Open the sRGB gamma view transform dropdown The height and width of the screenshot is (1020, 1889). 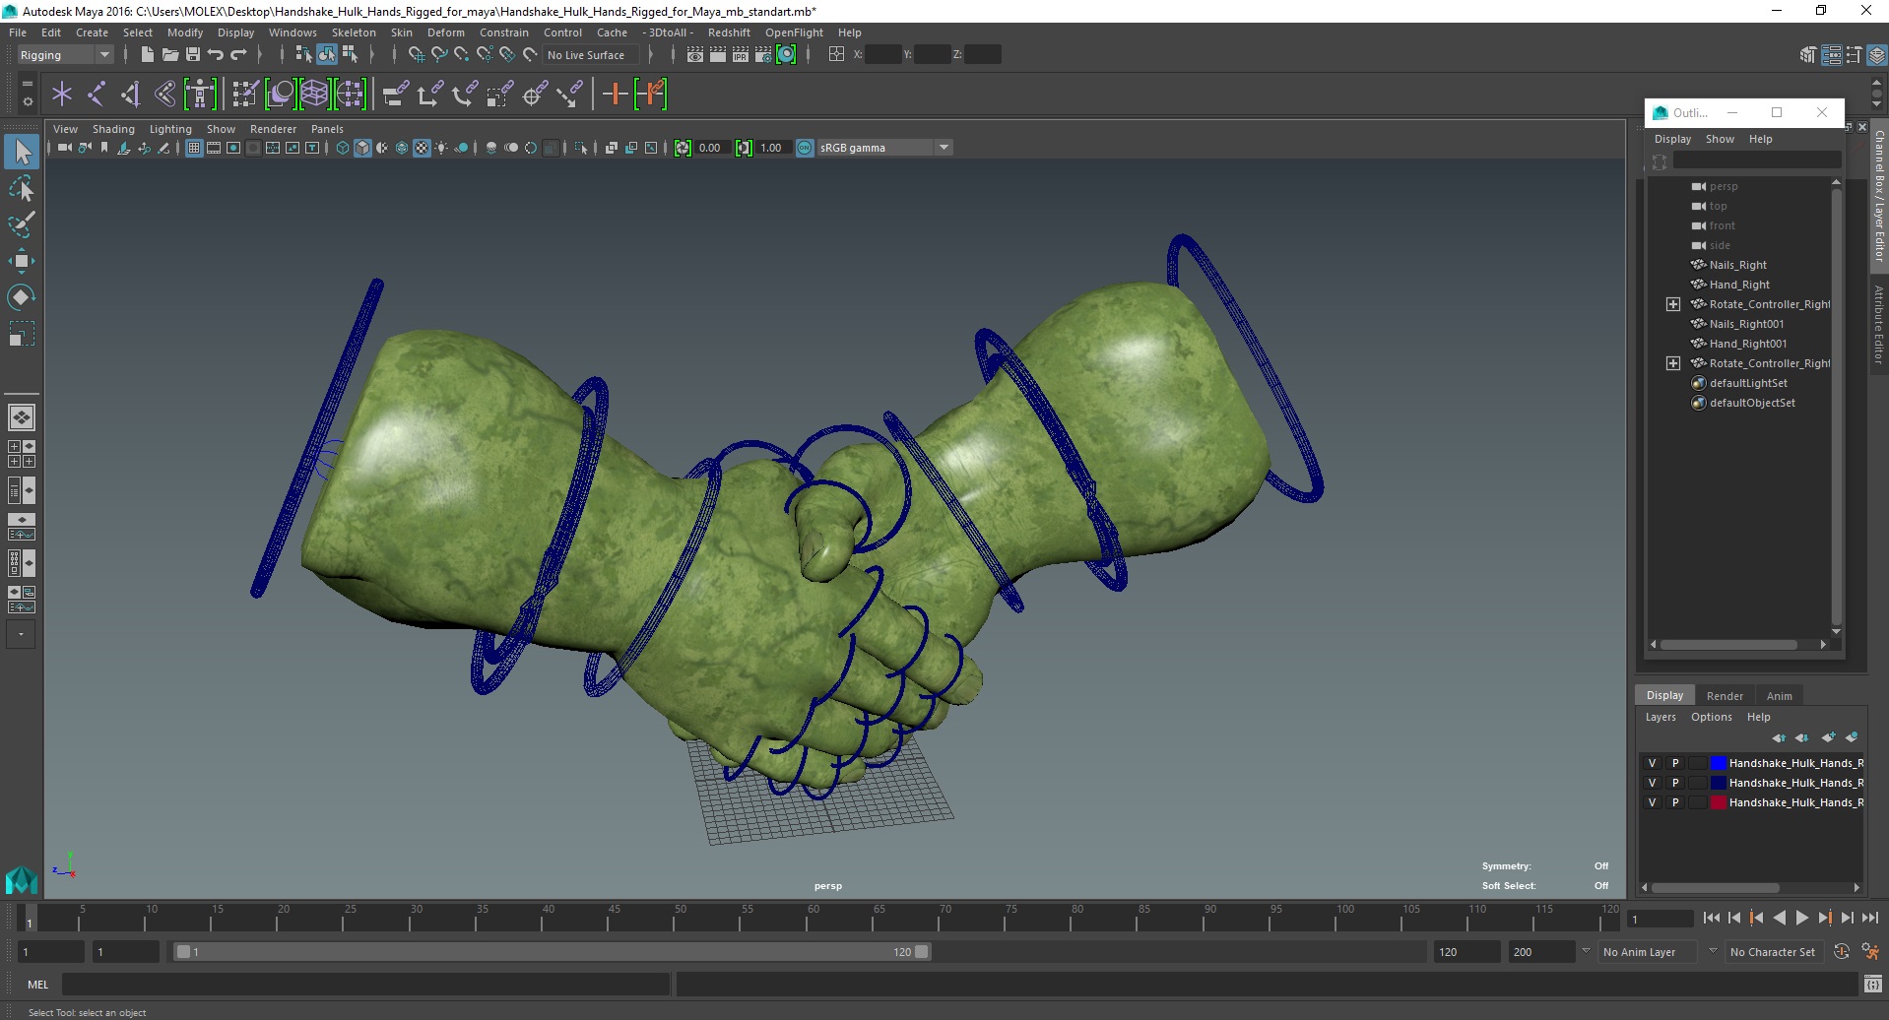(884, 148)
